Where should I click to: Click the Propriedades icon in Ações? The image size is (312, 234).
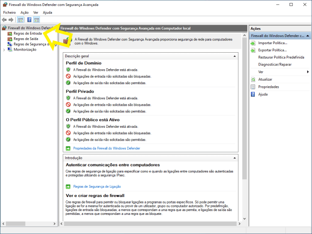pyautogui.click(x=253, y=87)
